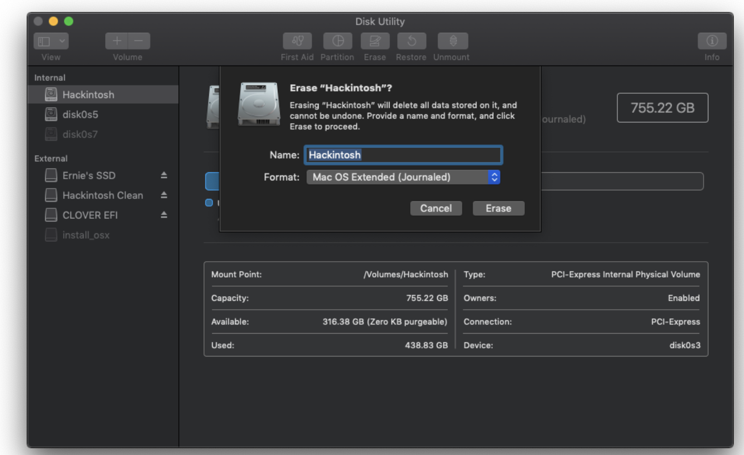This screenshot has width=744, height=455.
Task: Open the View options chevron
Action: pyautogui.click(x=62, y=41)
